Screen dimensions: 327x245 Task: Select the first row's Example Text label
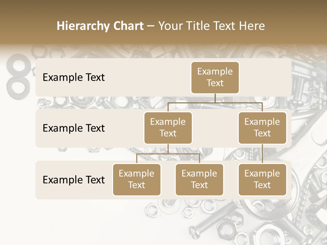74,77
